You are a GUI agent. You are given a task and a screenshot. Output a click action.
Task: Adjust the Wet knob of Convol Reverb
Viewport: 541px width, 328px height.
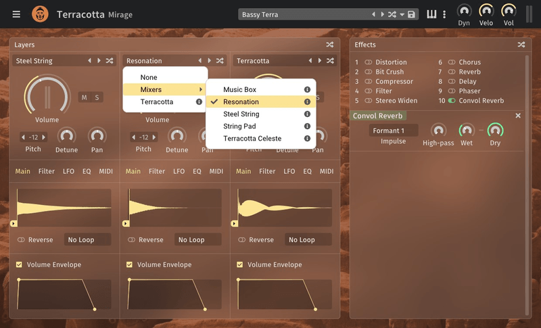(467, 130)
